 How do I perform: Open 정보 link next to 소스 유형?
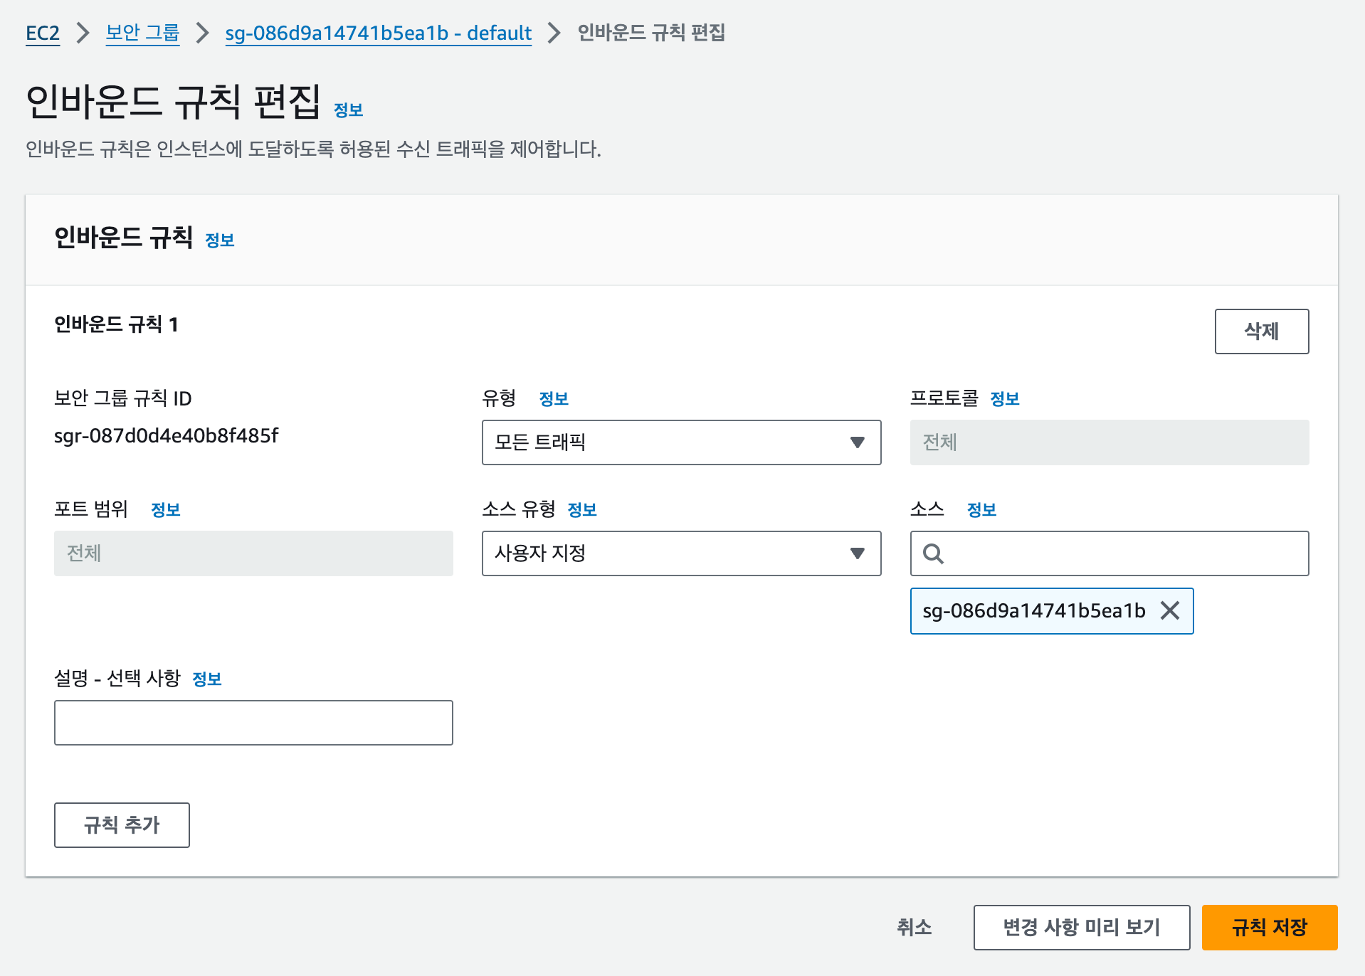click(x=581, y=510)
